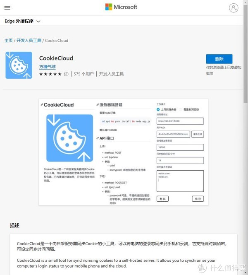Viewport: 248px width, 275px height.
Task: Expand the Edge 外接程序 dropdown
Action: [x=22, y=21]
